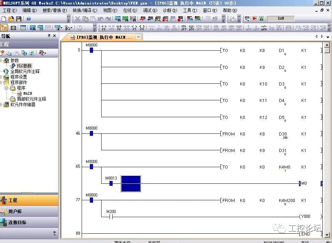Select the 工程 navigation pane button
This screenshot has width=332, height=243.
tap(29, 200)
